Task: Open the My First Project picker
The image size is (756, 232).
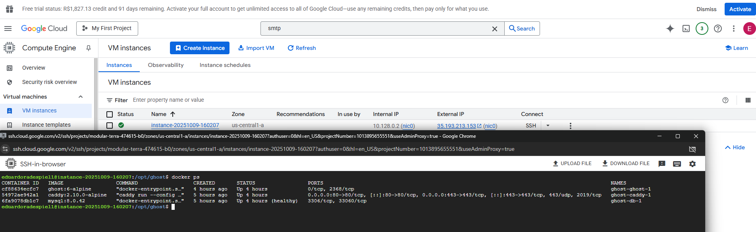Action: pos(107,29)
